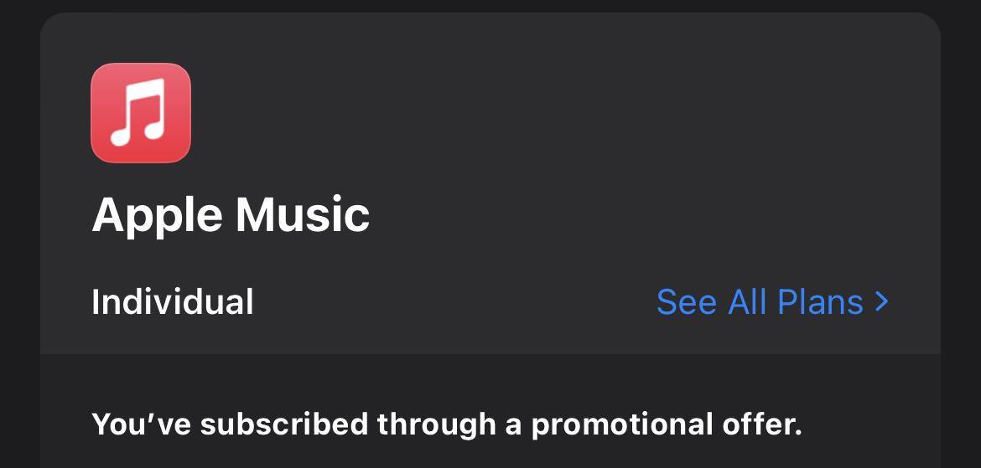Click the promotional offer subscription message
This screenshot has height=468, width=981.
[446, 424]
